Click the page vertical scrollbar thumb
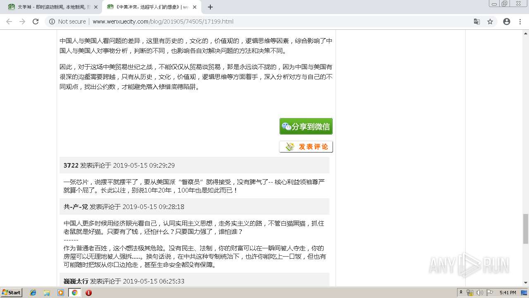This screenshot has height=298, width=529. [x=526, y=228]
